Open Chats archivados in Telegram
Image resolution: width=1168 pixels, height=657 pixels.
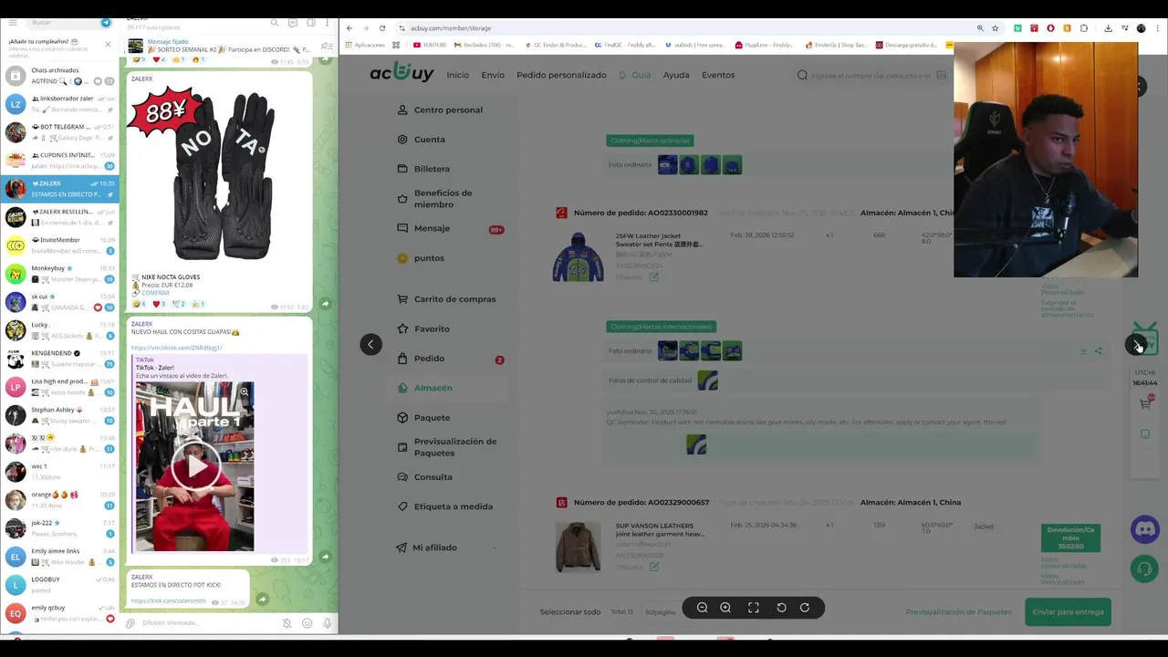(x=59, y=75)
